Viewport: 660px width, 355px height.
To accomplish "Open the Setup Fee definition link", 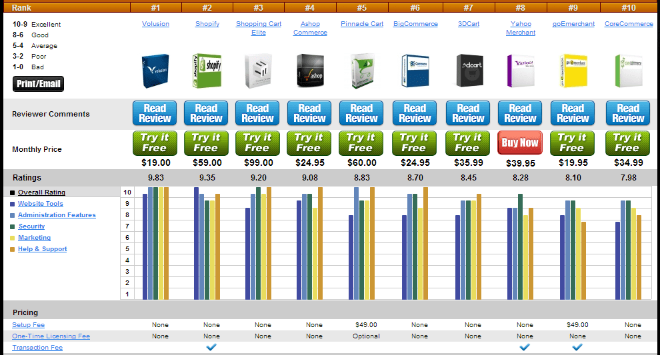I will 28,325.
